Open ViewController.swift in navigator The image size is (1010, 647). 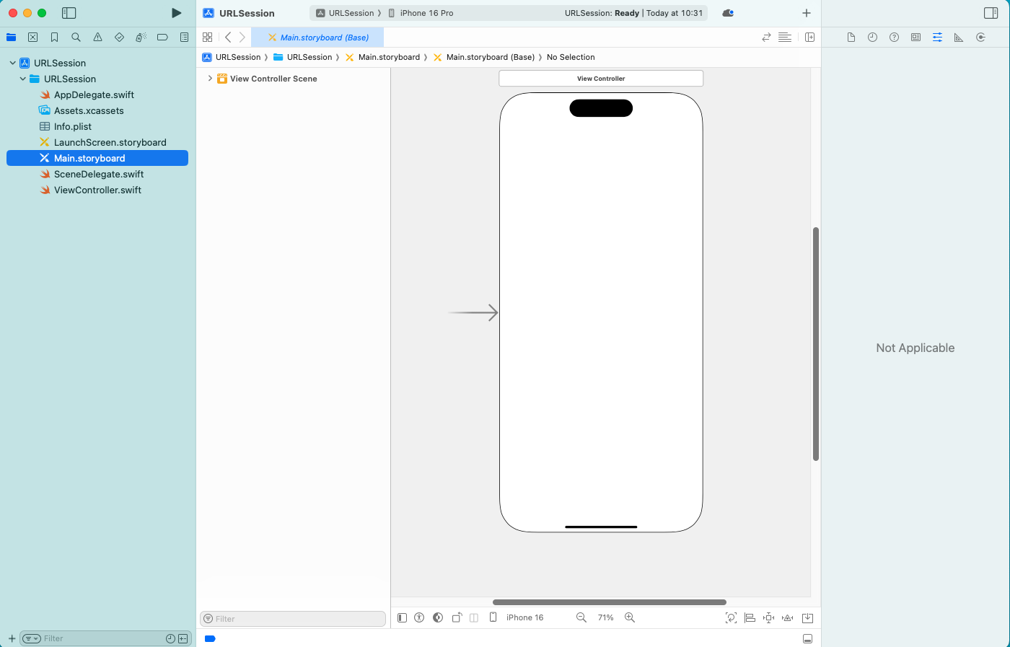click(97, 190)
